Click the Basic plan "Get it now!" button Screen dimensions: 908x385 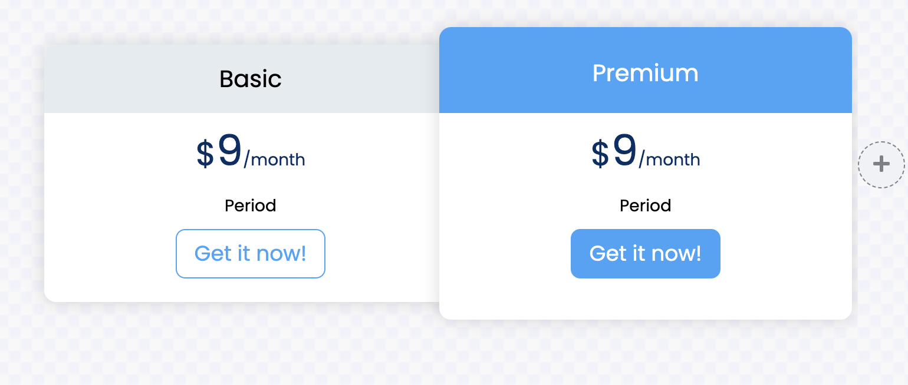(x=250, y=254)
